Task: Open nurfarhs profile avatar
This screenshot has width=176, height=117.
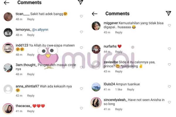Action: pos(96,49)
